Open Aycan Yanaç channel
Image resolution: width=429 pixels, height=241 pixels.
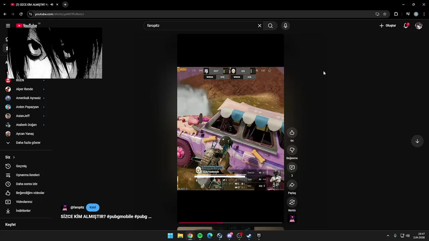[x=26, y=134]
